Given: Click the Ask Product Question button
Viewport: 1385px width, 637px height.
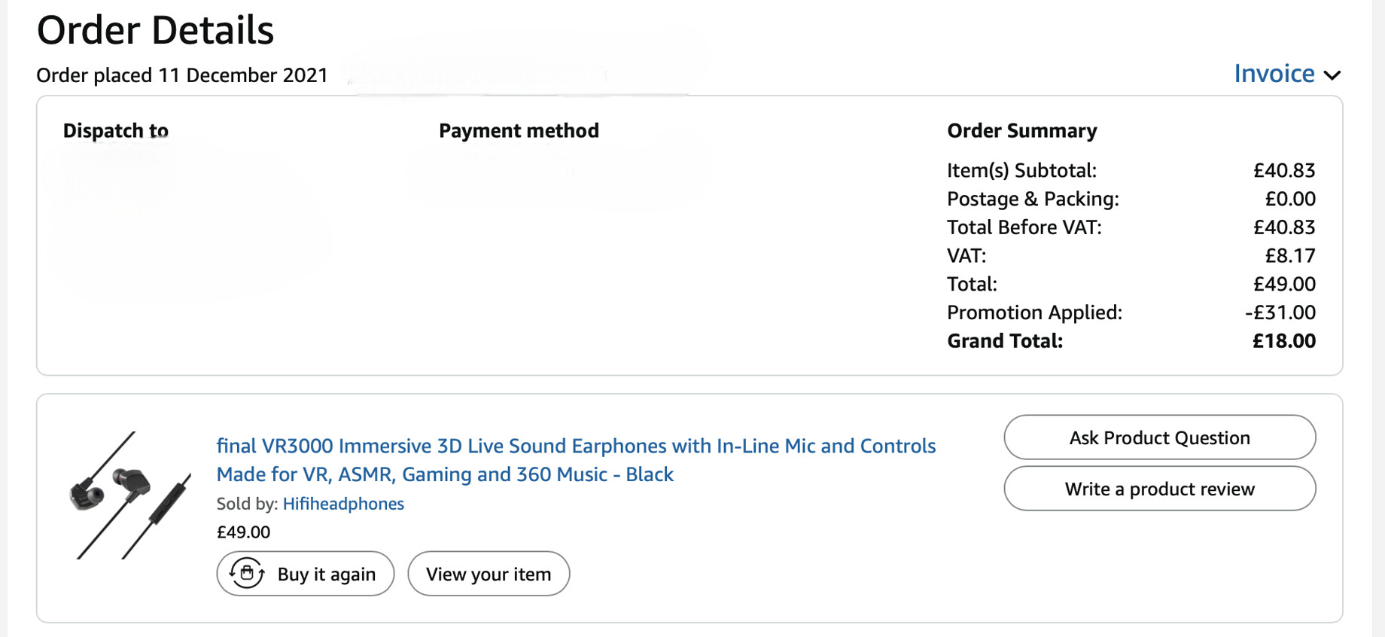Looking at the screenshot, I should coord(1159,437).
